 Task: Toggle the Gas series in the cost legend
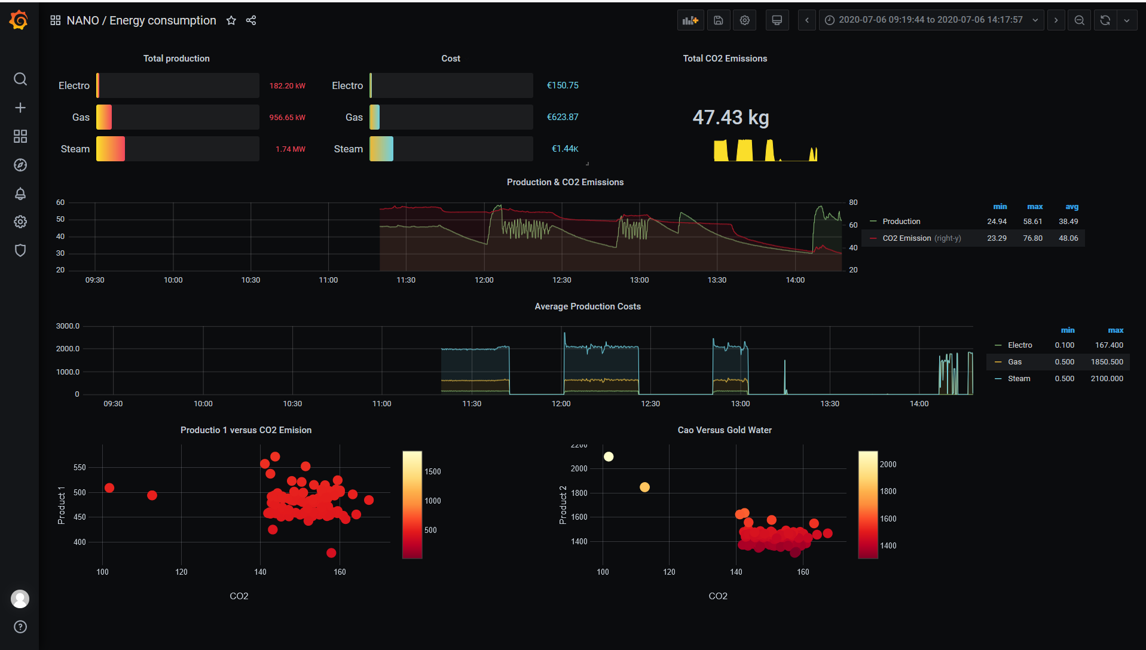pos(1014,362)
